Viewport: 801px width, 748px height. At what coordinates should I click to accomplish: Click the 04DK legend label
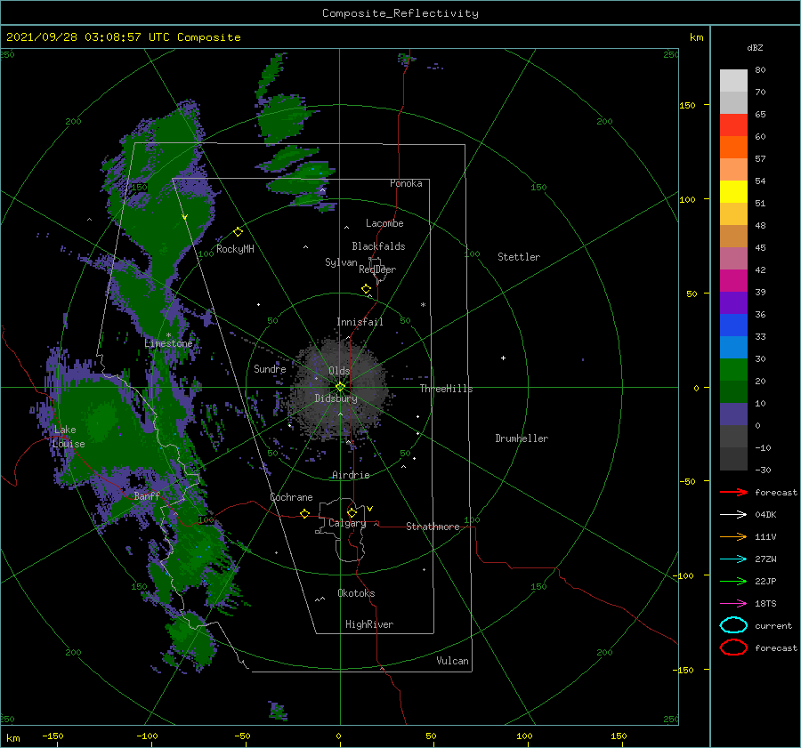pos(765,515)
